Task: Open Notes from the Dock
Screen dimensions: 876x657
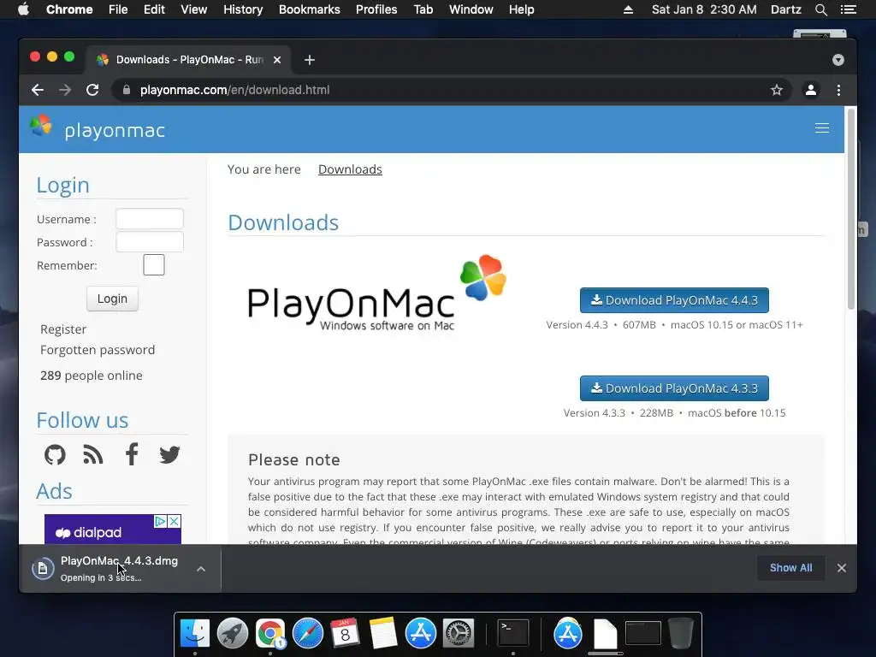Action: point(382,634)
